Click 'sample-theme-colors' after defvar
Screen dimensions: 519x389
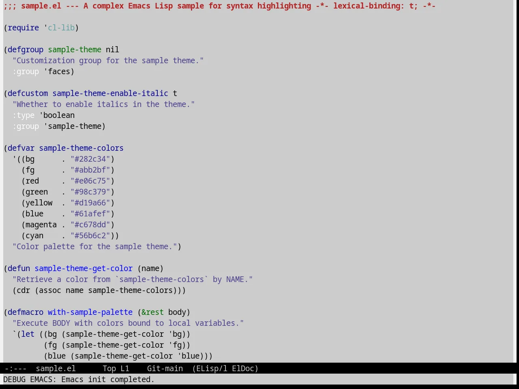pos(81,148)
